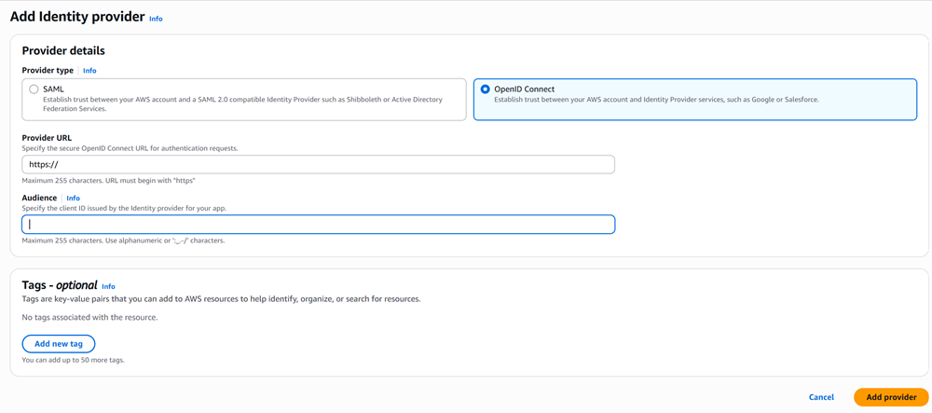Image resolution: width=932 pixels, height=413 pixels.
Task: Open the Info link beside Audience
Action: (x=73, y=199)
